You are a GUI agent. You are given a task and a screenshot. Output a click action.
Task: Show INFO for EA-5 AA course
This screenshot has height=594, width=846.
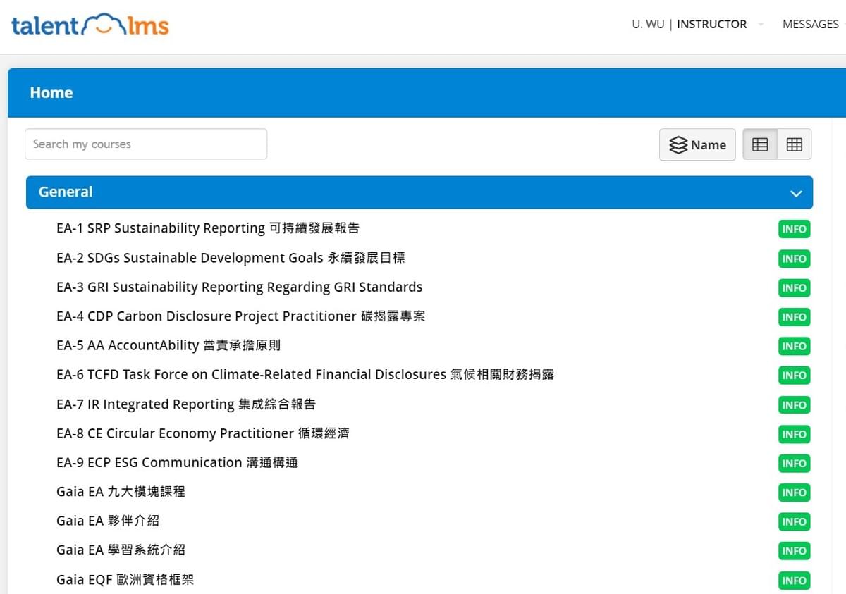[794, 346]
